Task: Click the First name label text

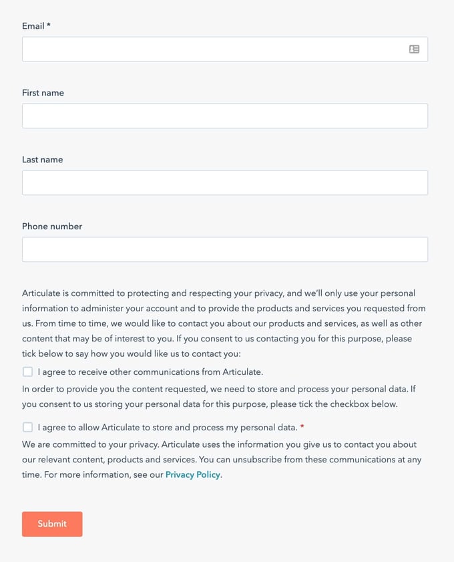Action: coord(43,93)
